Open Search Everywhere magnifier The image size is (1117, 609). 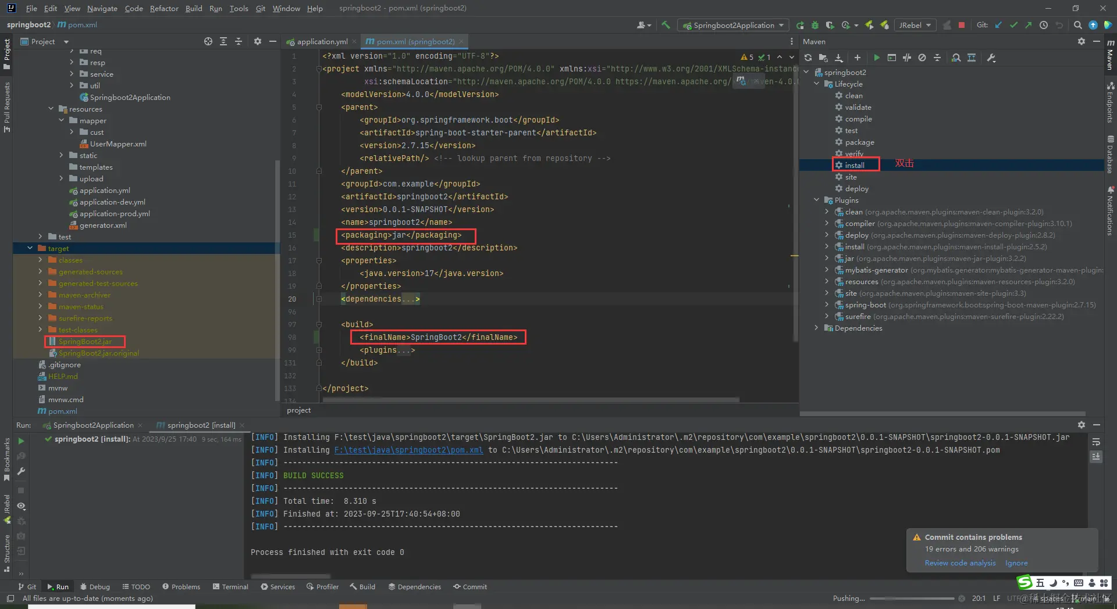(x=1078, y=25)
